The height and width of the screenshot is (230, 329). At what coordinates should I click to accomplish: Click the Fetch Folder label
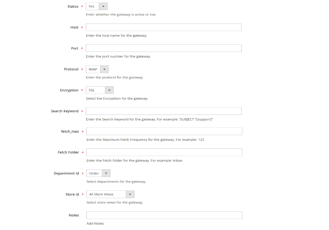(68, 152)
